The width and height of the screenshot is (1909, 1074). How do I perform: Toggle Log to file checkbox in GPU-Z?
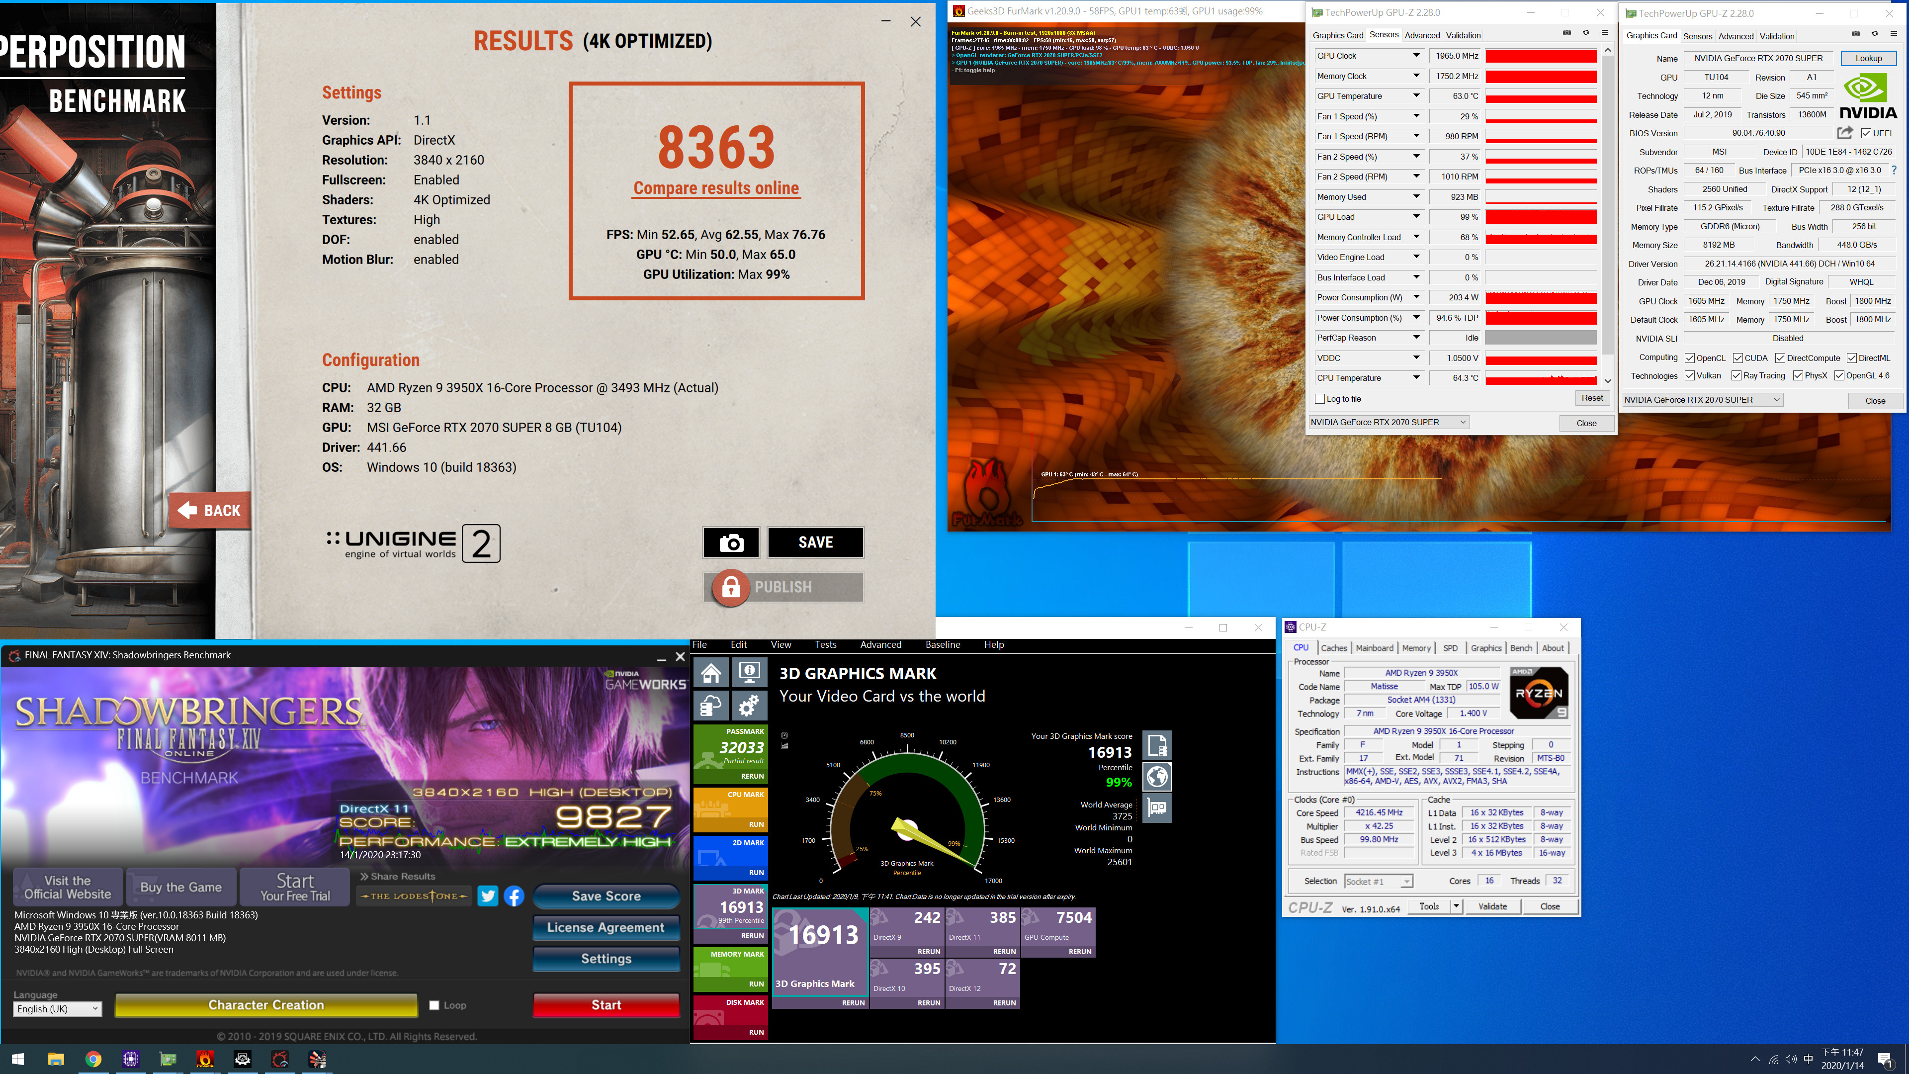point(1320,399)
